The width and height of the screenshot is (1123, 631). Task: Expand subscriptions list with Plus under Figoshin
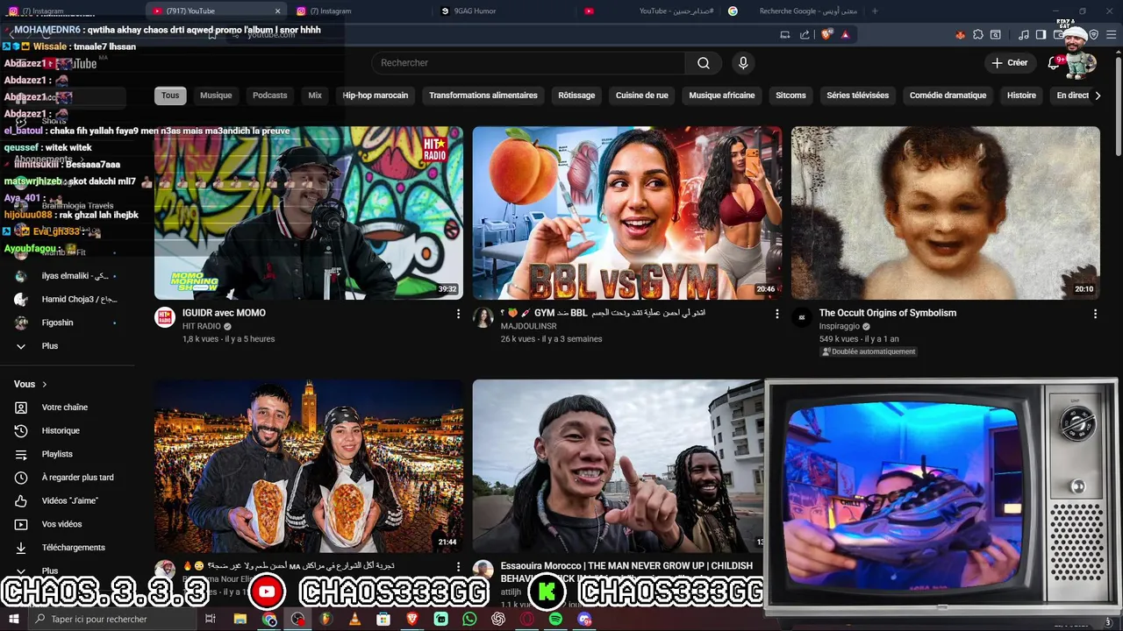click(50, 346)
